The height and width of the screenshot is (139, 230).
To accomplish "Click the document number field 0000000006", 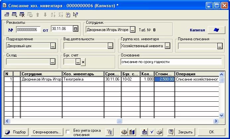I will 28,30.
